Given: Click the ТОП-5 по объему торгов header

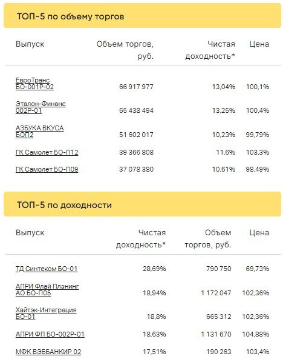Looking at the screenshot, I should click(71, 16).
